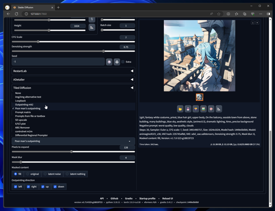Click the download icon above the image
This screenshot has height=211, width=275.
point(253,23)
